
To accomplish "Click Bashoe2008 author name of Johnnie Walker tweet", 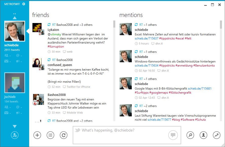I will [57, 95].
